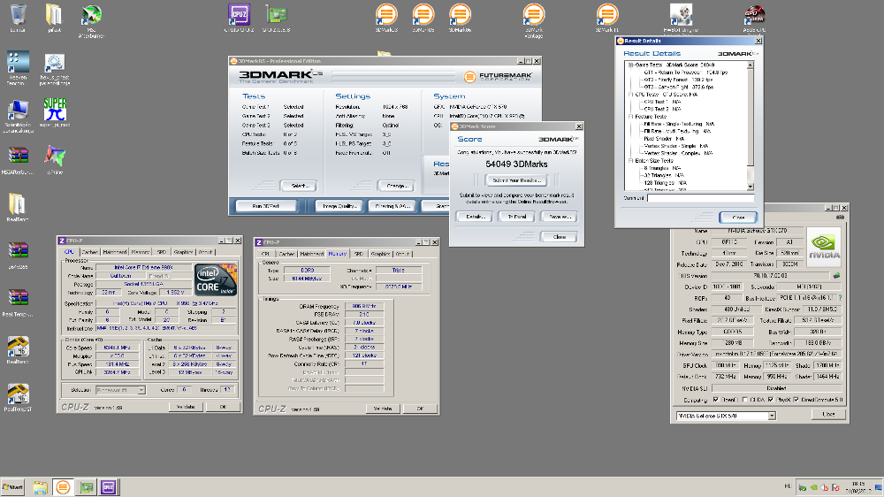The image size is (884, 497).
Task: Click the Result Details scrollbar up arrow
Action: point(750,65)
